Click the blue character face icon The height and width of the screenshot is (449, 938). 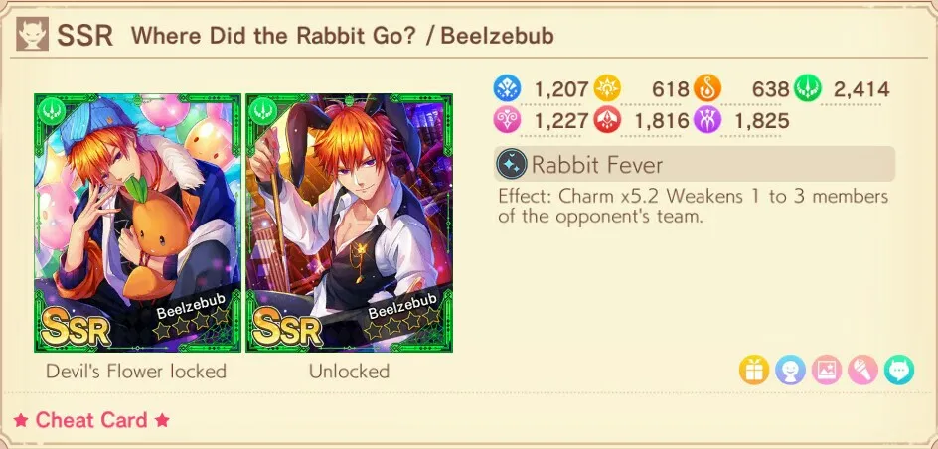(790, 370)
